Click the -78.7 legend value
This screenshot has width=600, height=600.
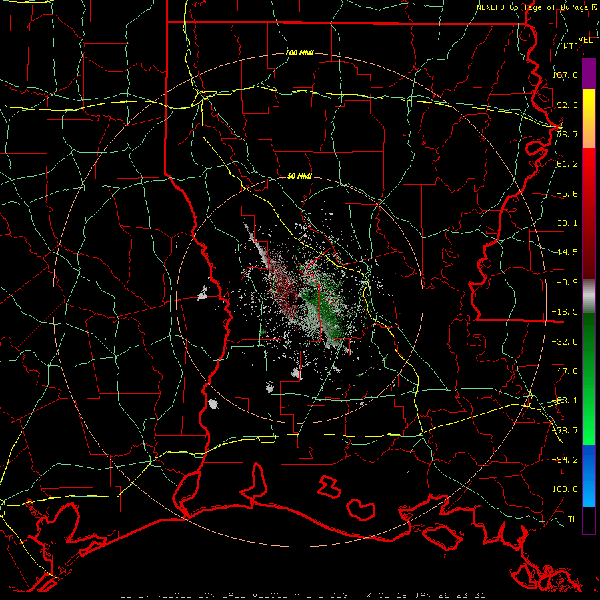565,430
